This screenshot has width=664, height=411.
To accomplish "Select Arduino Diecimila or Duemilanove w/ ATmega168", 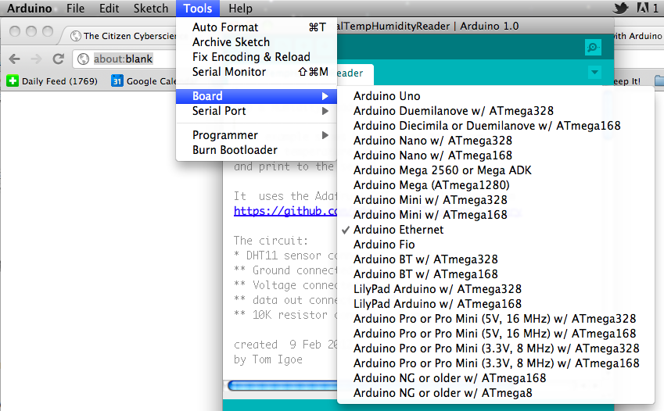I will point(496,126).
